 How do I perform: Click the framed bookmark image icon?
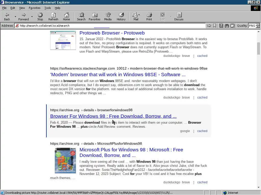[x=221, y=26]
